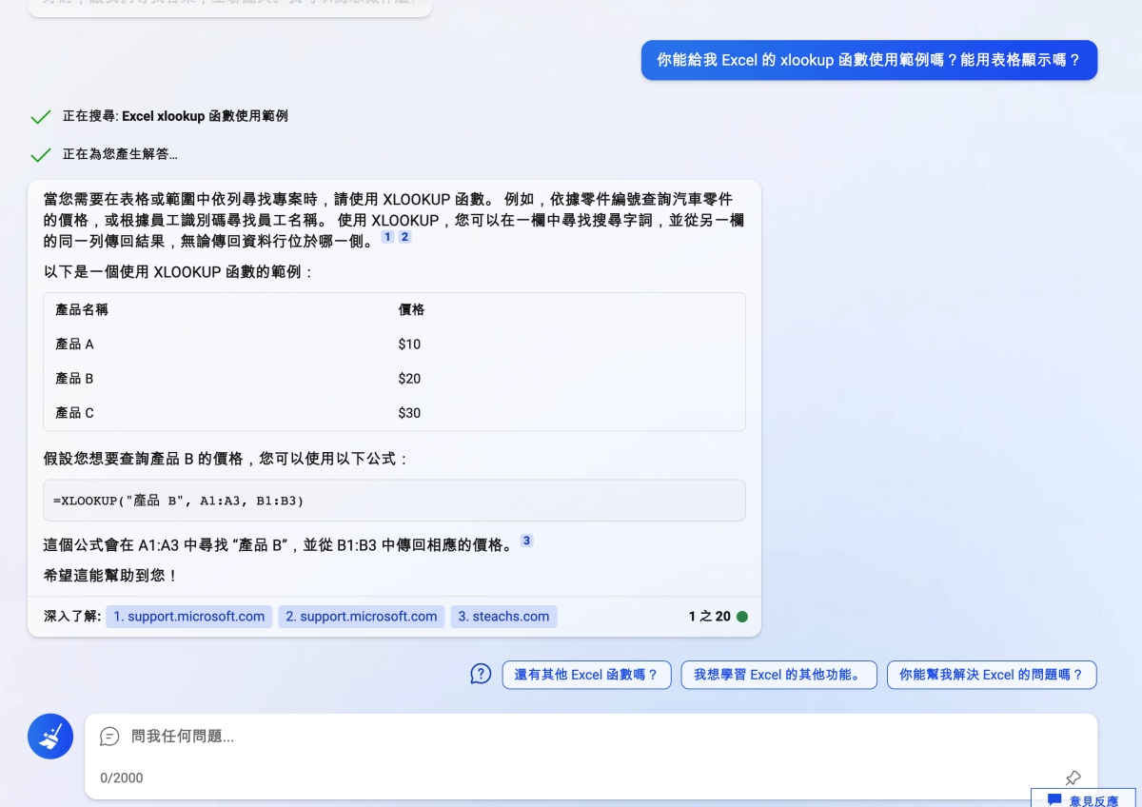Click table cell 產品 B

(74, 379)
